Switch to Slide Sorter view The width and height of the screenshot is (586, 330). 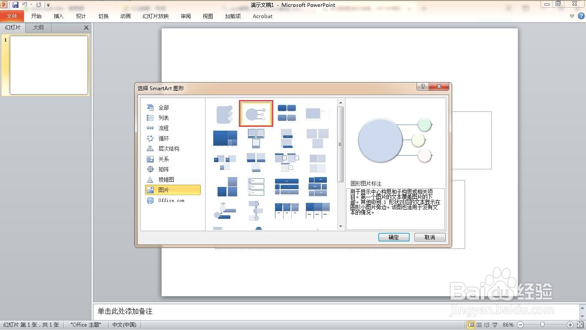(x=479, y=325)
